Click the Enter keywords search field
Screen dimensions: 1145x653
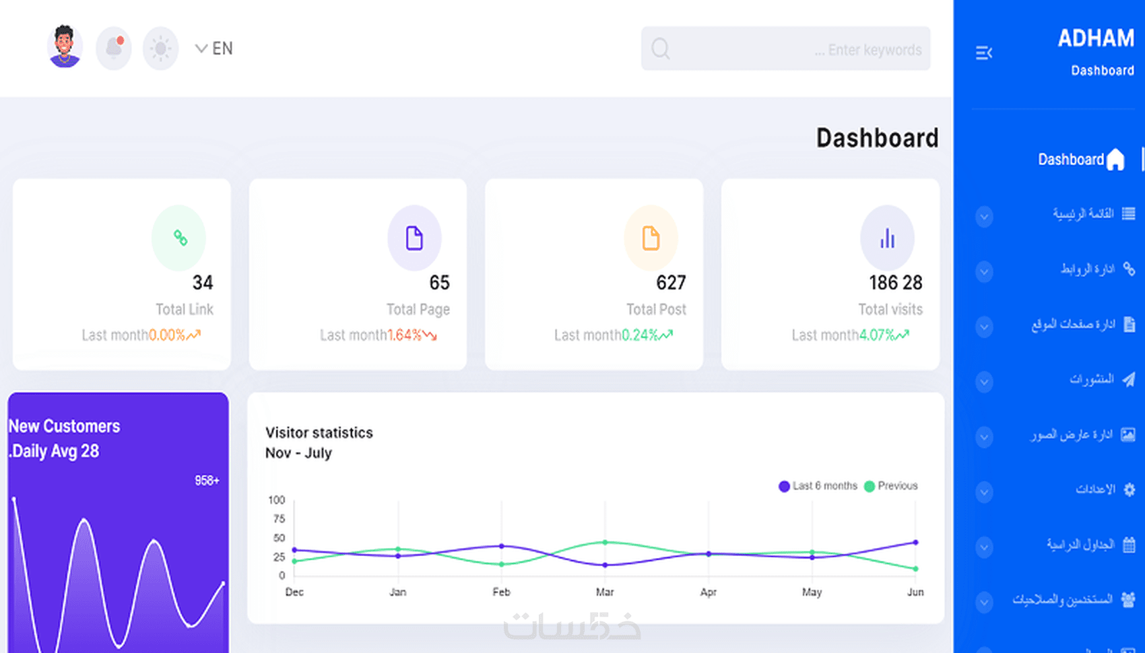pos(785,48)
